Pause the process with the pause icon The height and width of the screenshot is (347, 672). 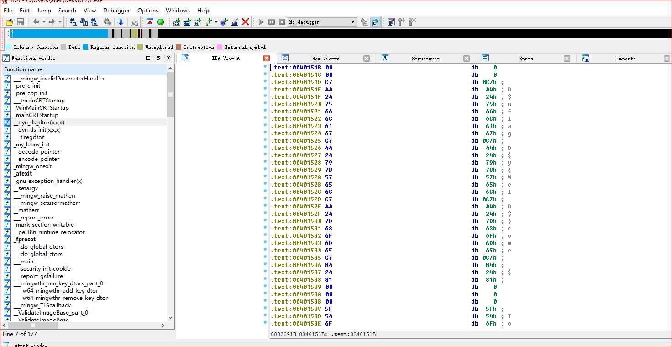click(x=272, y=22)
